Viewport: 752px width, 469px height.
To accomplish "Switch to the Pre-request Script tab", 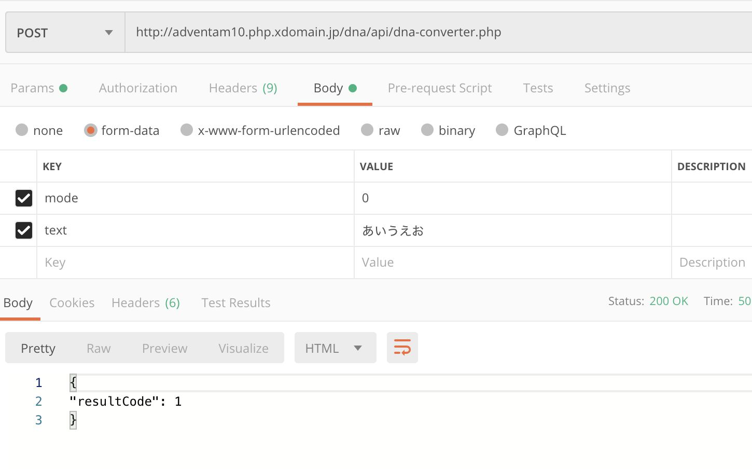I will click(x=439, y=88).
